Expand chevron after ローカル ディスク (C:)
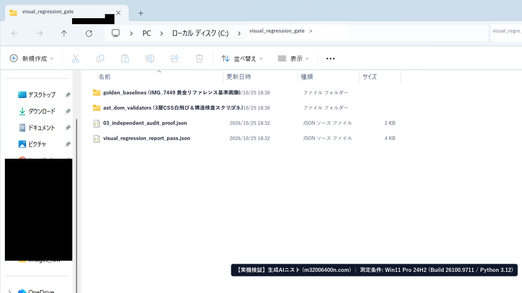Viewport: 522px width, 293px height. [x=239, y=33]
